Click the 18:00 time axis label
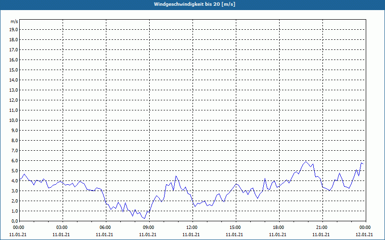Screen dimensions: 385x240 tap(280, 228)
